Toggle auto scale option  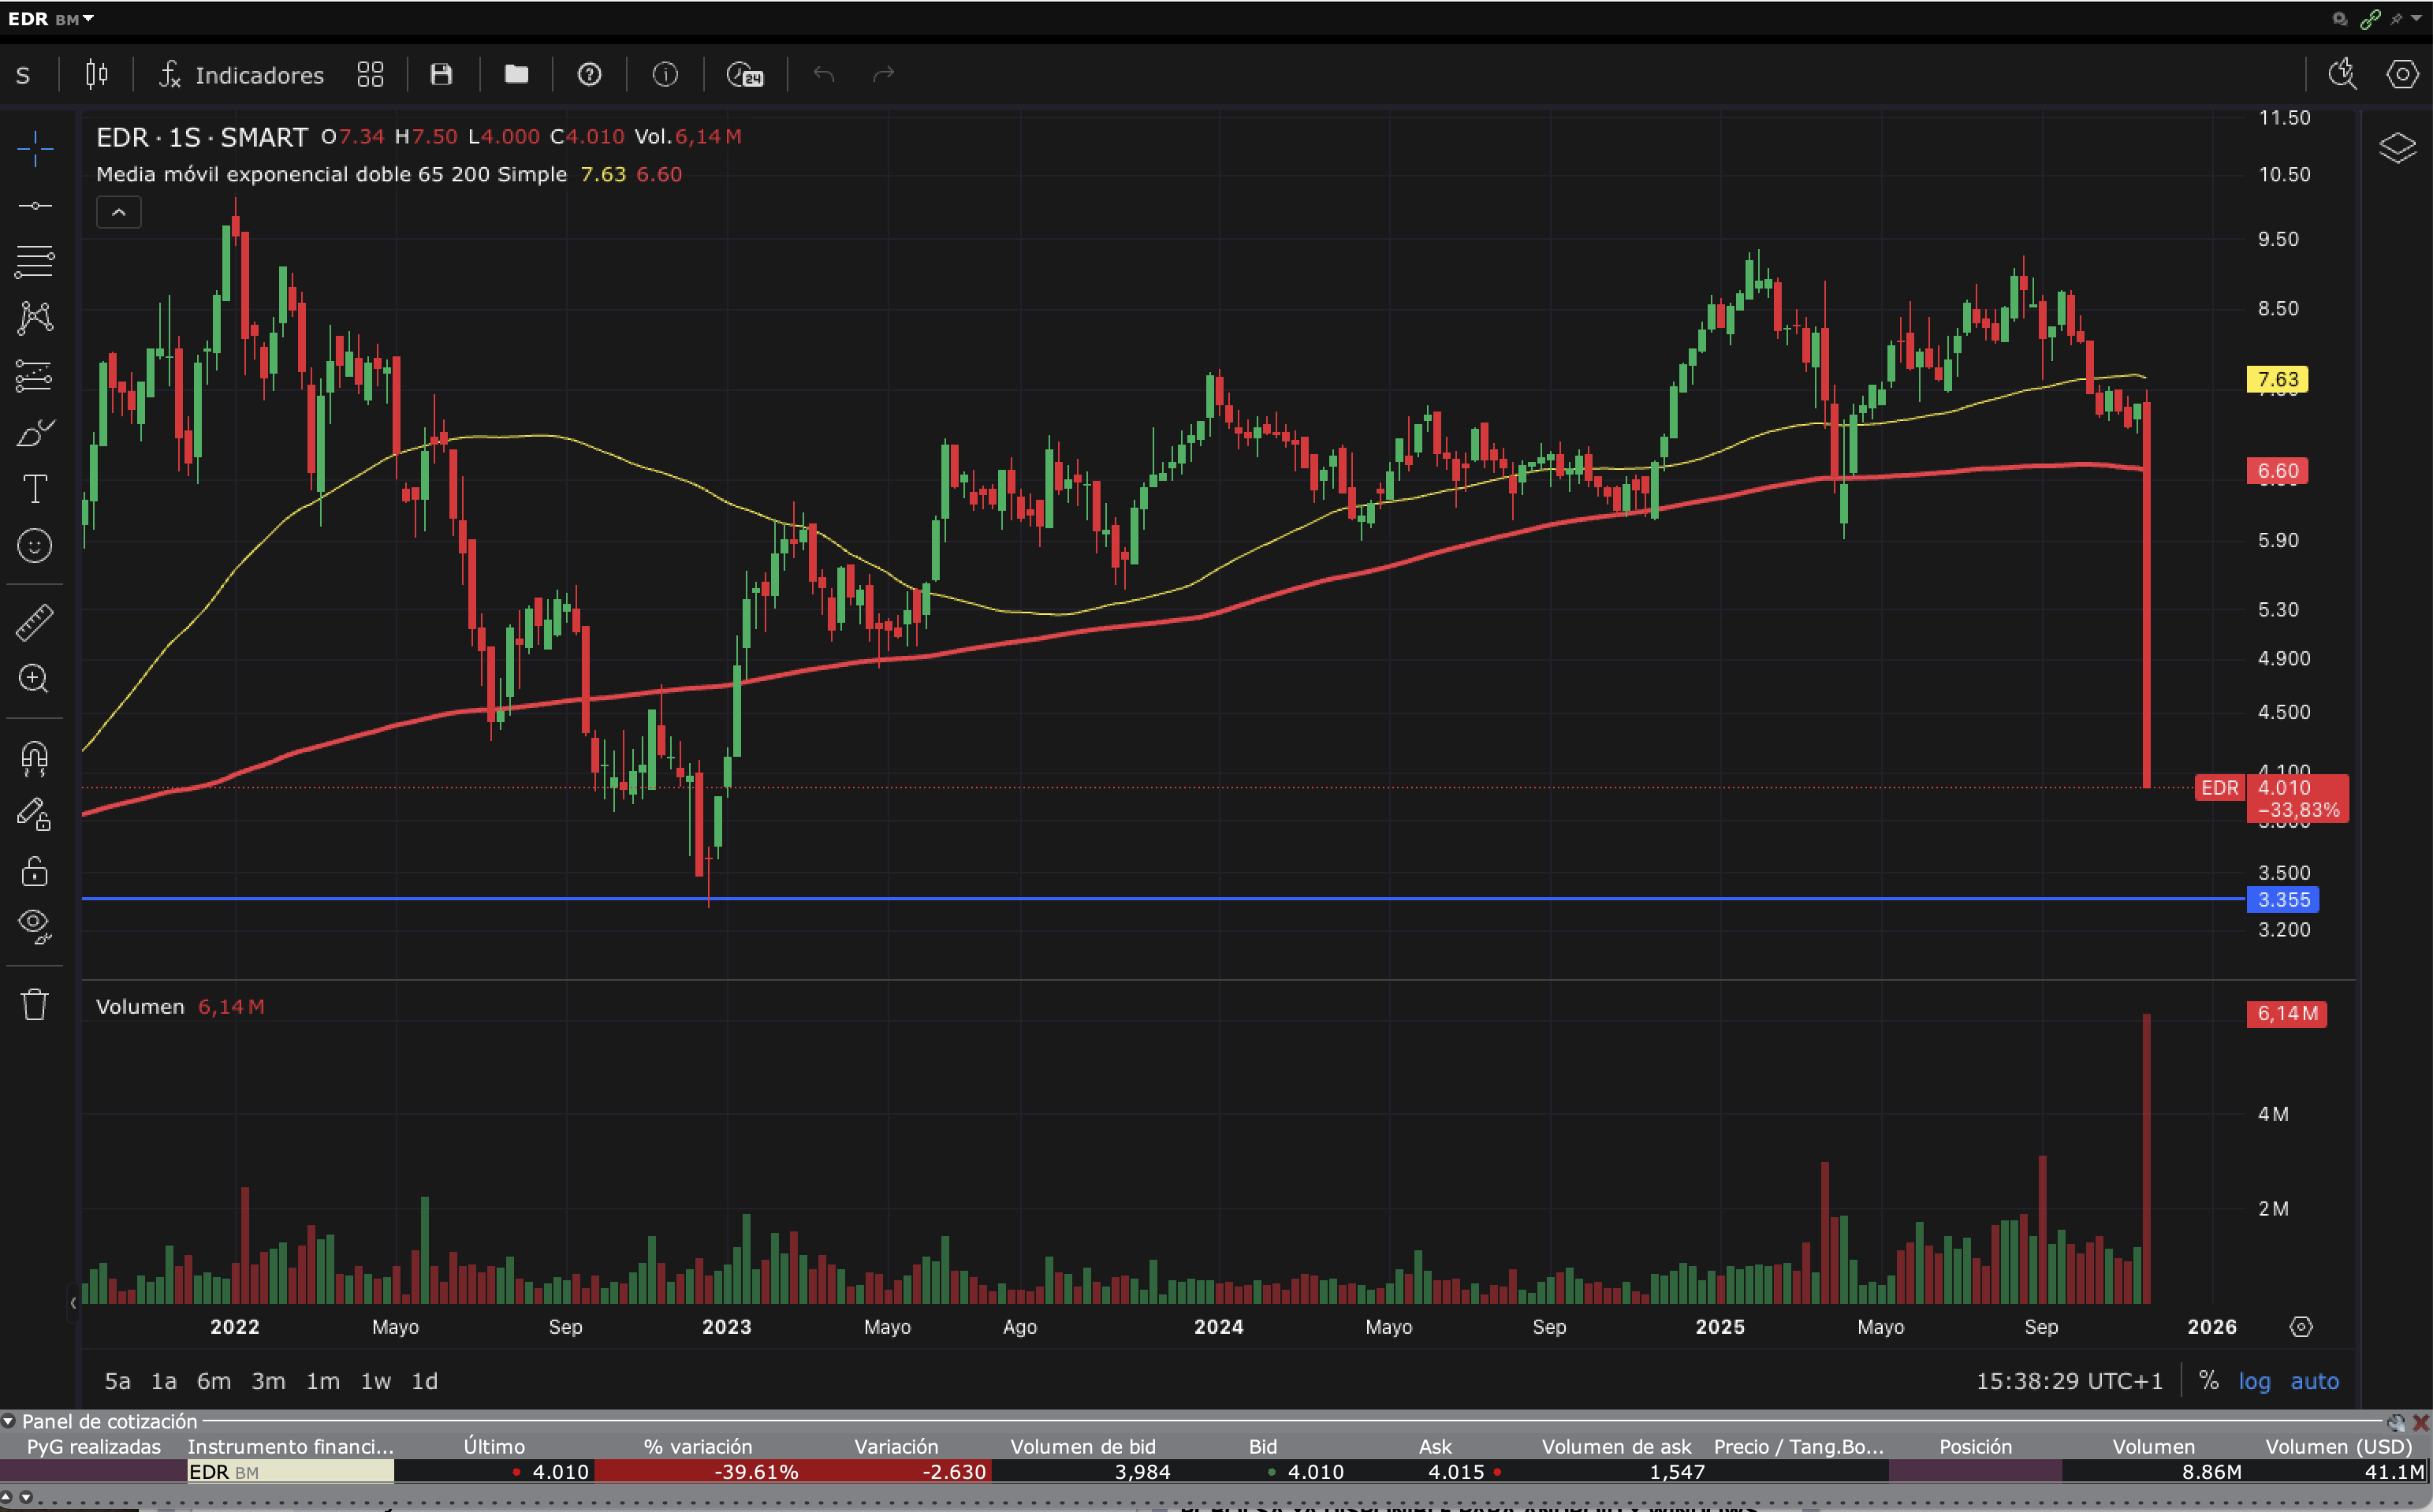pos(2314,1381)
